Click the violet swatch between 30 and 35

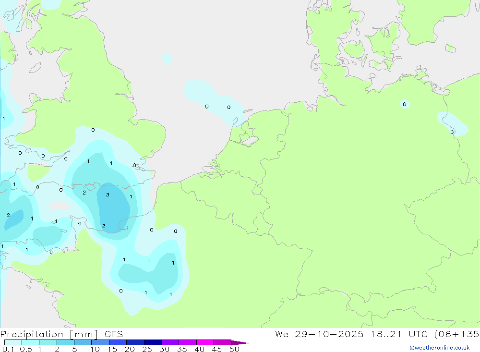click(170, 342)
